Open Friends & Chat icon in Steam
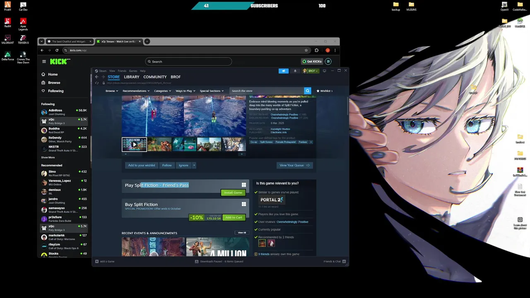Viewport: 530px width, 298px height. point(344,261)
